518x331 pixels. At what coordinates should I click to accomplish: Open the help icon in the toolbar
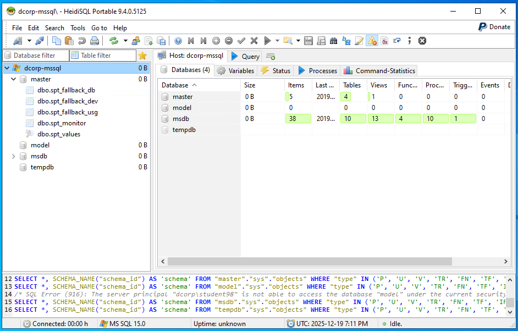click(178, 41)
